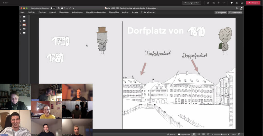Screen dimensions: 263x136
Task: Fit slide to window icon
Action: coord(239,134)
